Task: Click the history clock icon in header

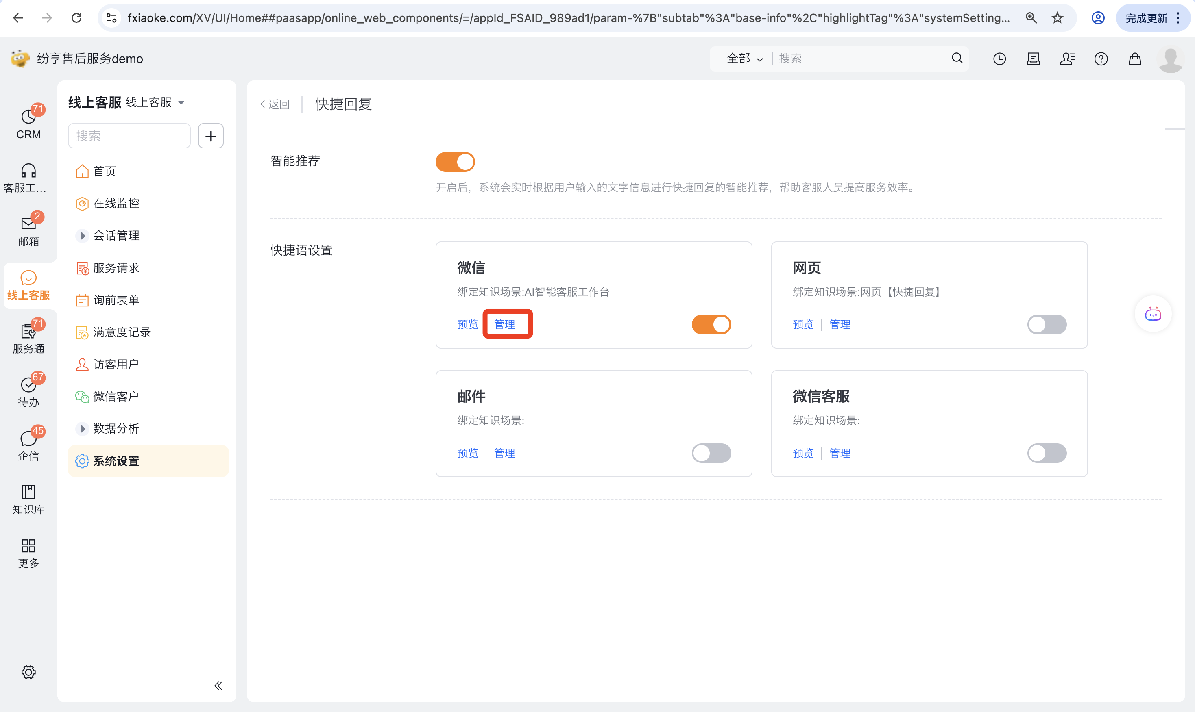Action: 999,59
